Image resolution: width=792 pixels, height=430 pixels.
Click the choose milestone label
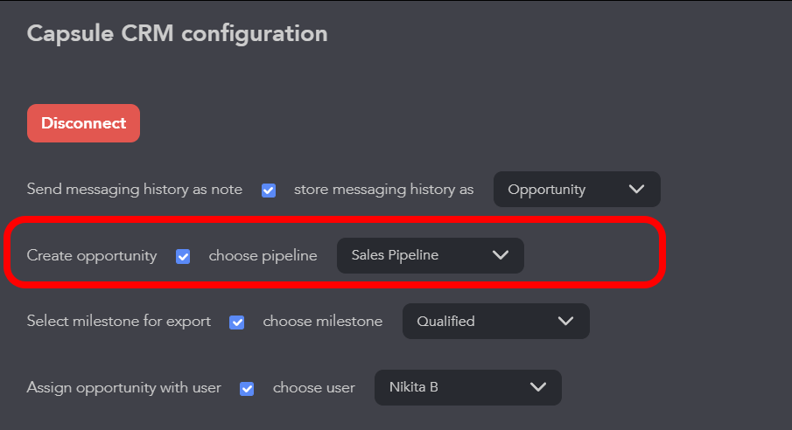point(322,321)
